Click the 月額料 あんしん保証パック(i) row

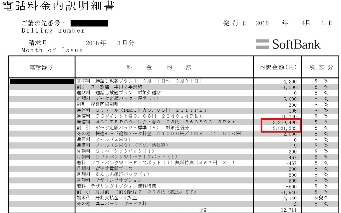click(x=113, y=174)
